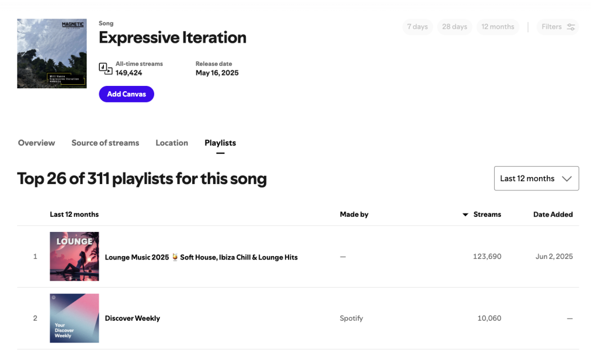Open the Discover Weekly playlist cover
Screen dimensions: 591x353
(x=74, y=318)
